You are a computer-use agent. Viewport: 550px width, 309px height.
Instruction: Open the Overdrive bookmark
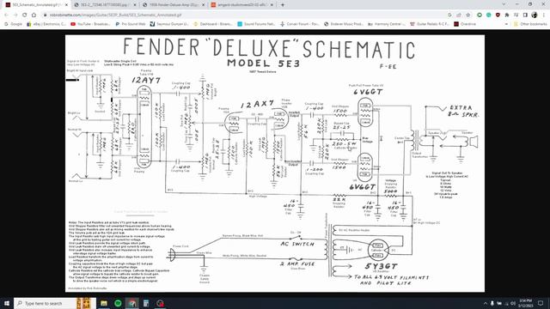click(465, 24)
